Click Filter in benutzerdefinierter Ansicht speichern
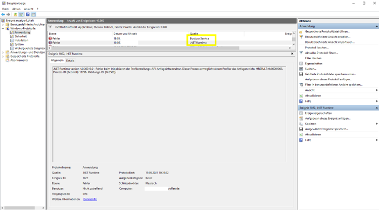 coord(334,85)
